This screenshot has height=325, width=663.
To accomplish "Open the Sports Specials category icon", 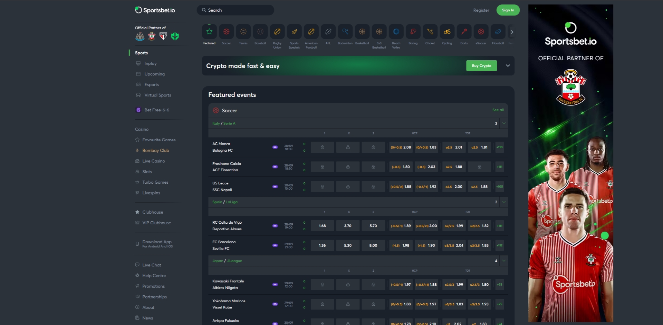I will 294,32.
